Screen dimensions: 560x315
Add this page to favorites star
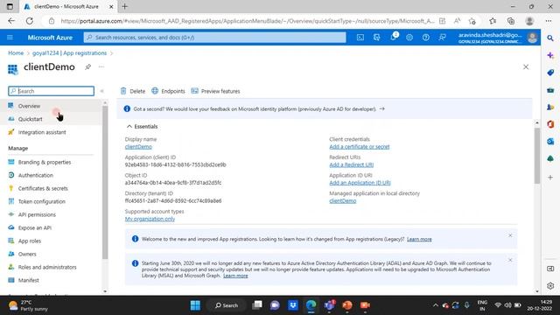(472, 21)
